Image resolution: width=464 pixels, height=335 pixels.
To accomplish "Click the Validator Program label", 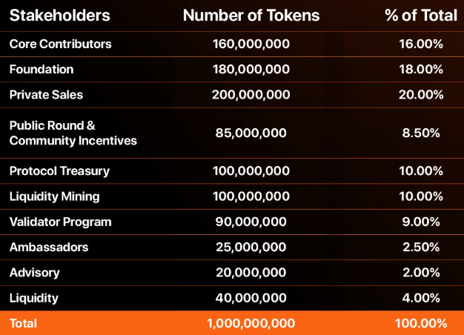I will 60,222.
